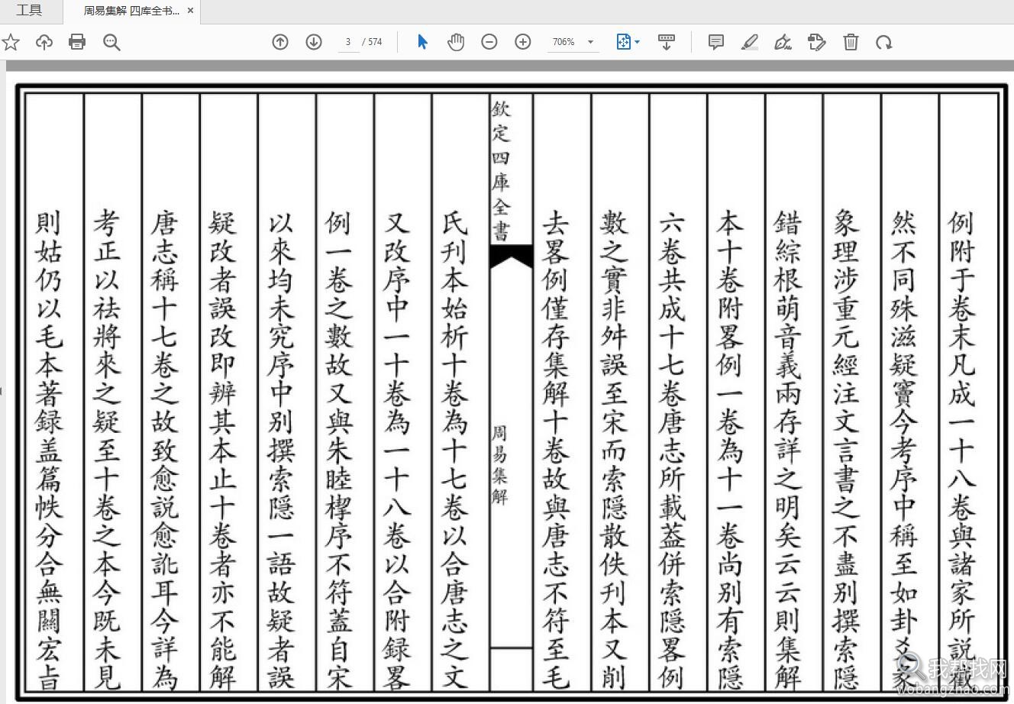Image resolution: width=1014 pixels, height=704 pixels.
Task: Expand the fit page options dropdown arrow
Action: tap(637, 42)
